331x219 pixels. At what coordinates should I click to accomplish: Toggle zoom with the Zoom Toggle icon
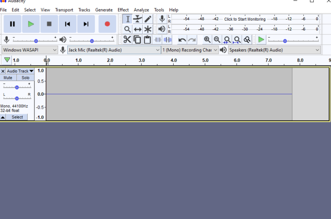(247, 40)
